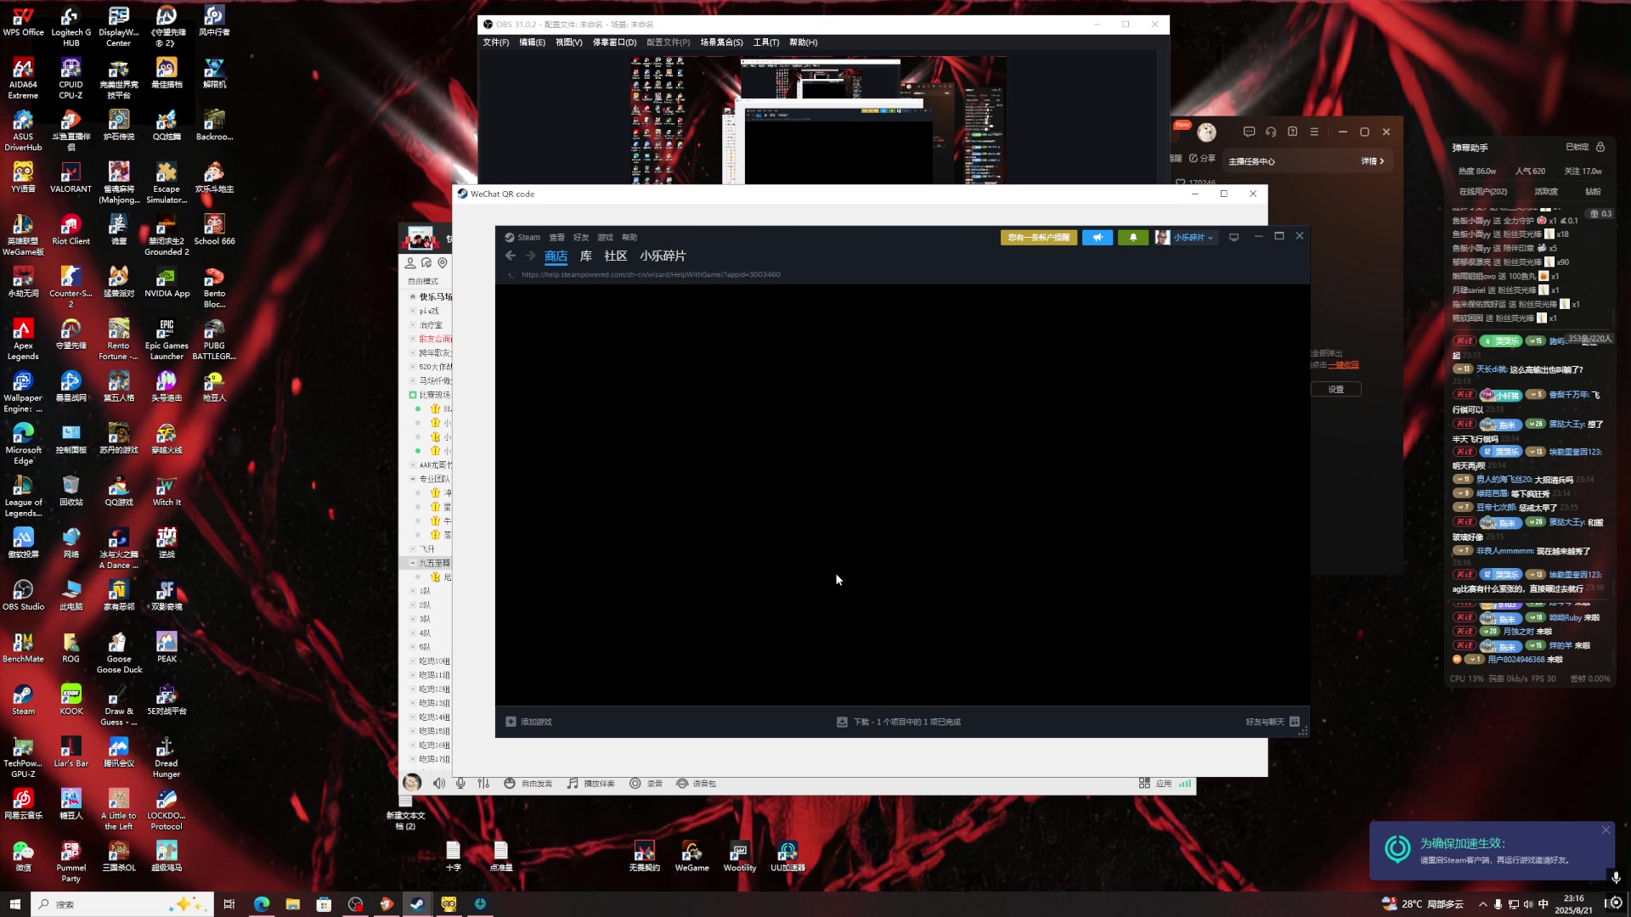Go back in Steam browser history
1631x917 pixels.
coord(511,256)
